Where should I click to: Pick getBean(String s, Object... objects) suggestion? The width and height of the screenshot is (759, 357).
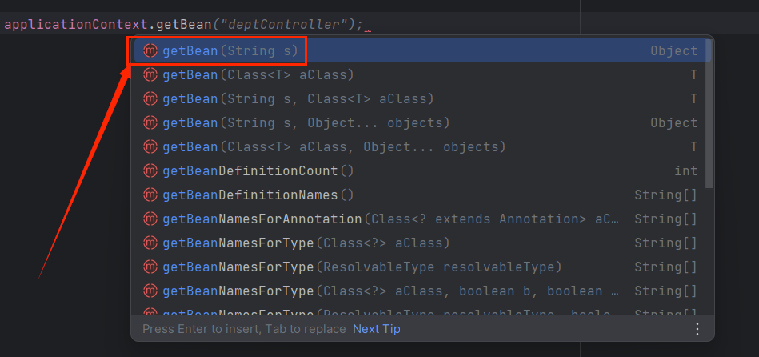click(x=306, y=123)
